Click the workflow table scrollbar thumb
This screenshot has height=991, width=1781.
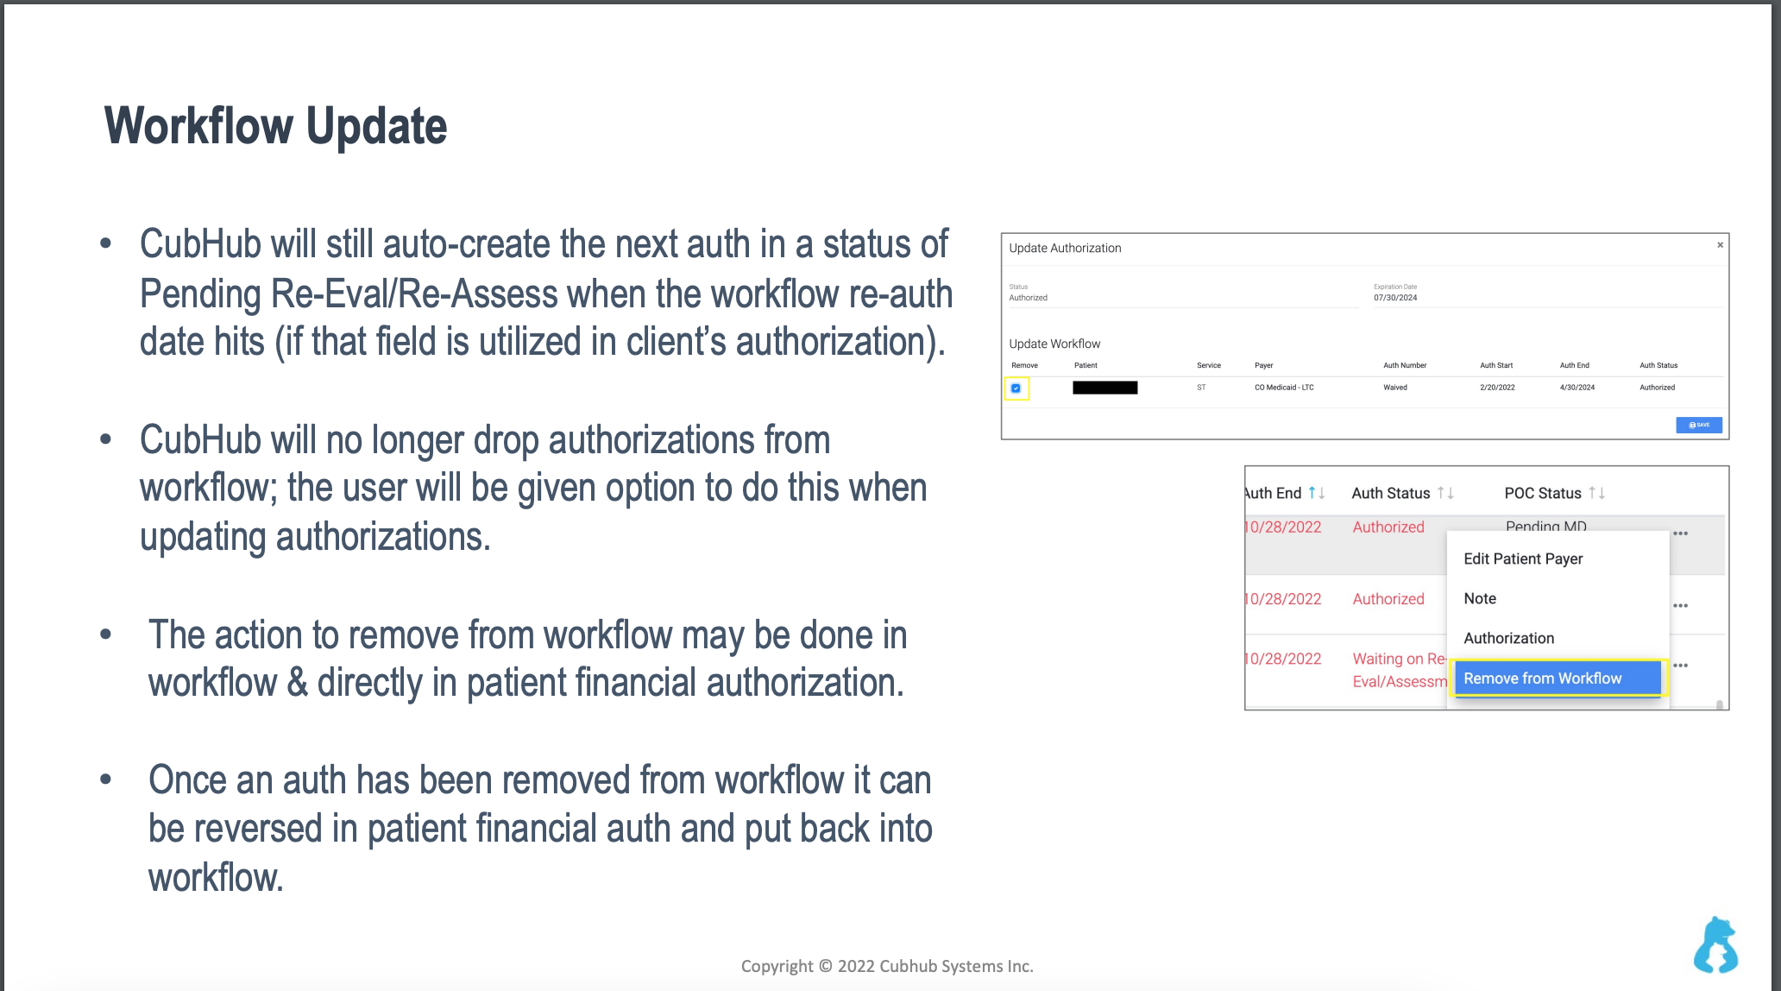click(x=1719, y=704)
